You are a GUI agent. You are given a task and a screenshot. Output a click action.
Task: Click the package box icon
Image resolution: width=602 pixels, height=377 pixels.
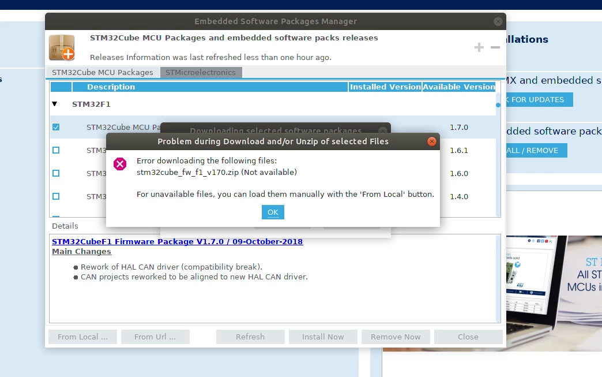(x=62, y=48)
